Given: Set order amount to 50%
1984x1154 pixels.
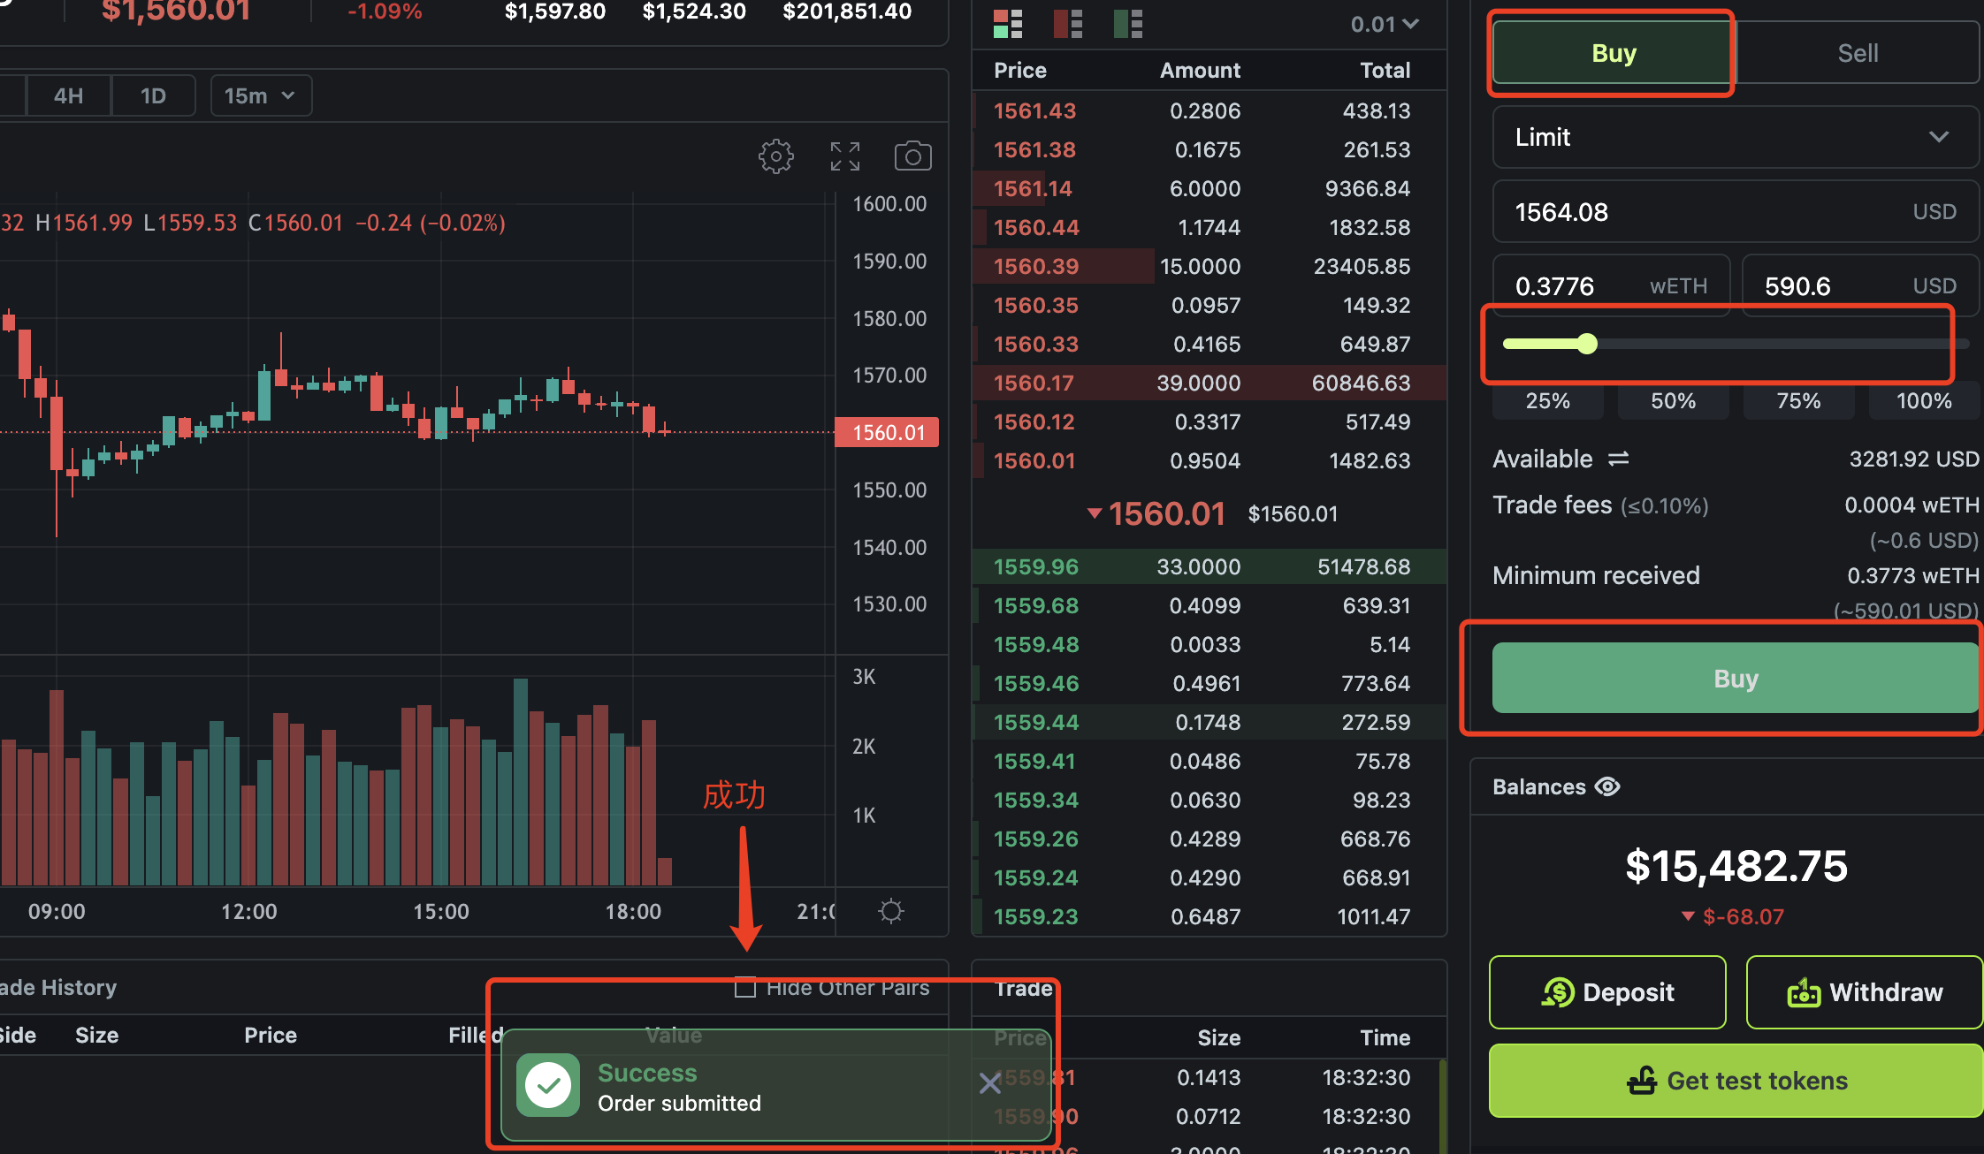Looking at the screenshot, I should click(x=1673, y=401).
